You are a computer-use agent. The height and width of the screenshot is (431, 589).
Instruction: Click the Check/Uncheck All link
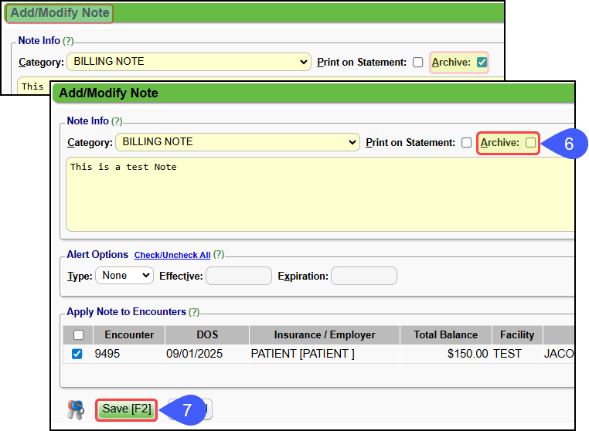172,255
